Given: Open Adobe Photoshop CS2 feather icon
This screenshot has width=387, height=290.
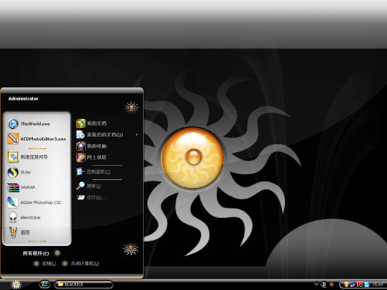Looking at the screenshot, I should click(13, 202).
